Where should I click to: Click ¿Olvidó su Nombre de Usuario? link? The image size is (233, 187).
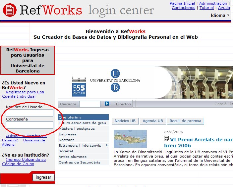25,138
